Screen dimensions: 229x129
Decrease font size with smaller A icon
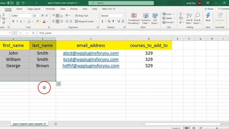click(47, 15)
